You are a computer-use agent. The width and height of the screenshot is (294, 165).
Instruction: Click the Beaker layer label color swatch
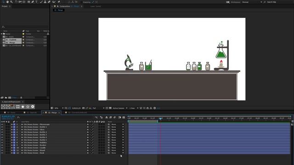coord(14,145)
